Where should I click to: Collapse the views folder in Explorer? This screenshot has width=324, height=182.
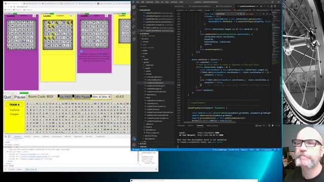148,98
